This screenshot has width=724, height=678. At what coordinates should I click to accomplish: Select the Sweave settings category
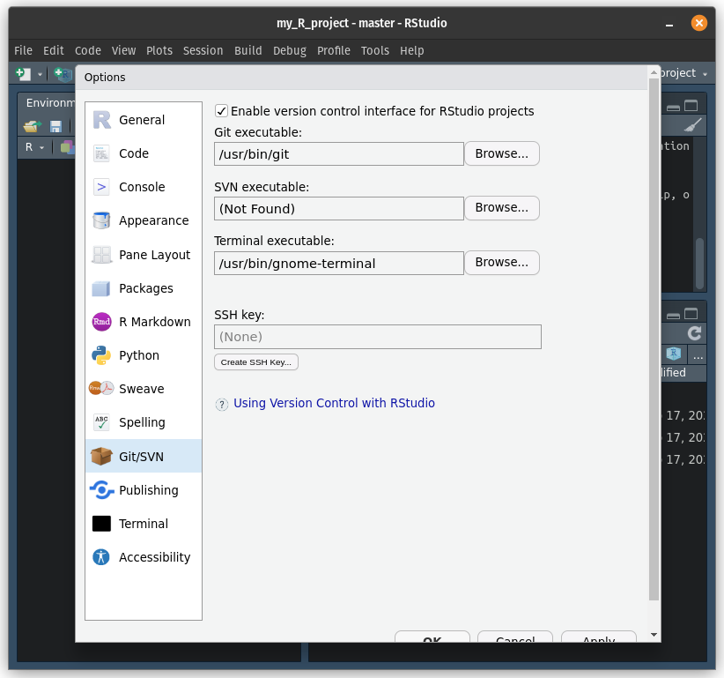[141, 389]
